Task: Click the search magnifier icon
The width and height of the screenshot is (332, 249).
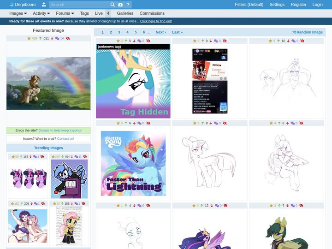Action: click(x=113, y=5)
